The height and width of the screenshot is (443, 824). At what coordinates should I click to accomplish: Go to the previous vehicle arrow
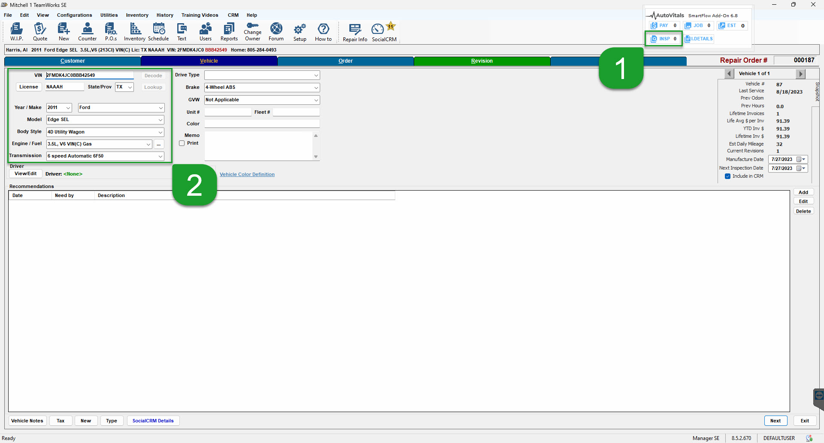729,74
